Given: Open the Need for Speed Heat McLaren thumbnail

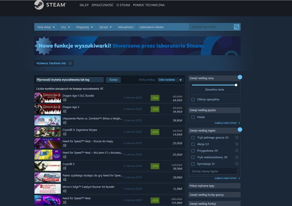Looking at the screenshot, I should pos(48,154).
